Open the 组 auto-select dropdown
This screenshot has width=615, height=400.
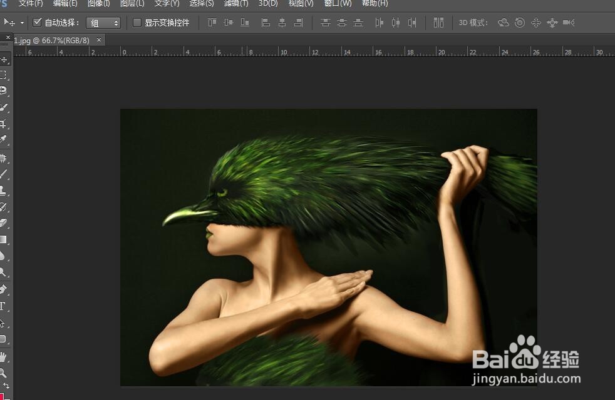[103, 23]
